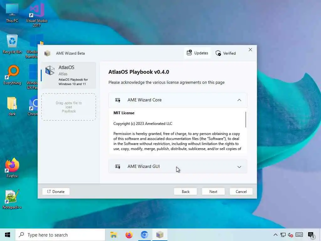Open File Explorer from the taskbar

[x=113, y=235]
